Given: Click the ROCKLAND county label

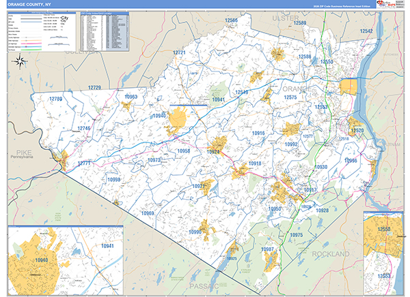Looking at the screenshot, I should click(329, 253).
